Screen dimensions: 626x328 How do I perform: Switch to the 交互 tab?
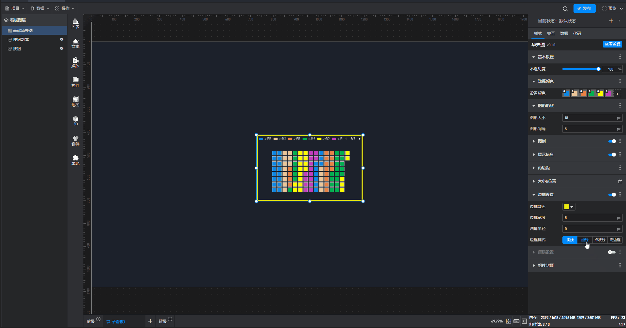(551, 34)
